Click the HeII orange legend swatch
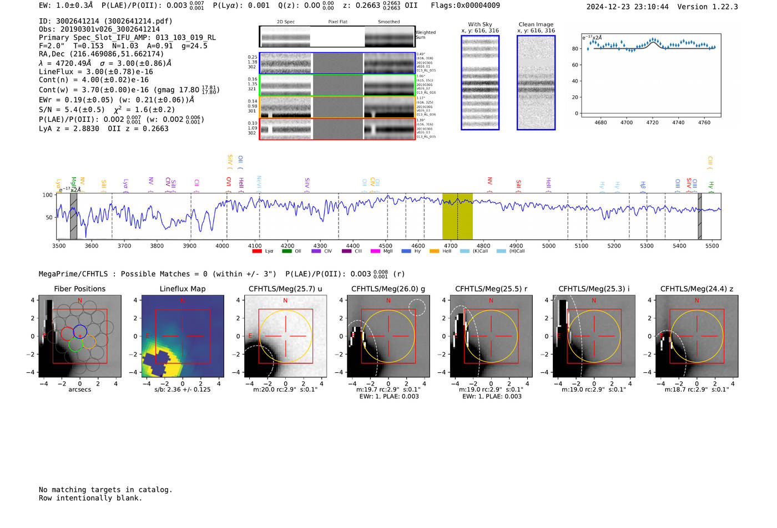Image resolution: width=777 pixels, height=528 pixels. click(435, 251)
